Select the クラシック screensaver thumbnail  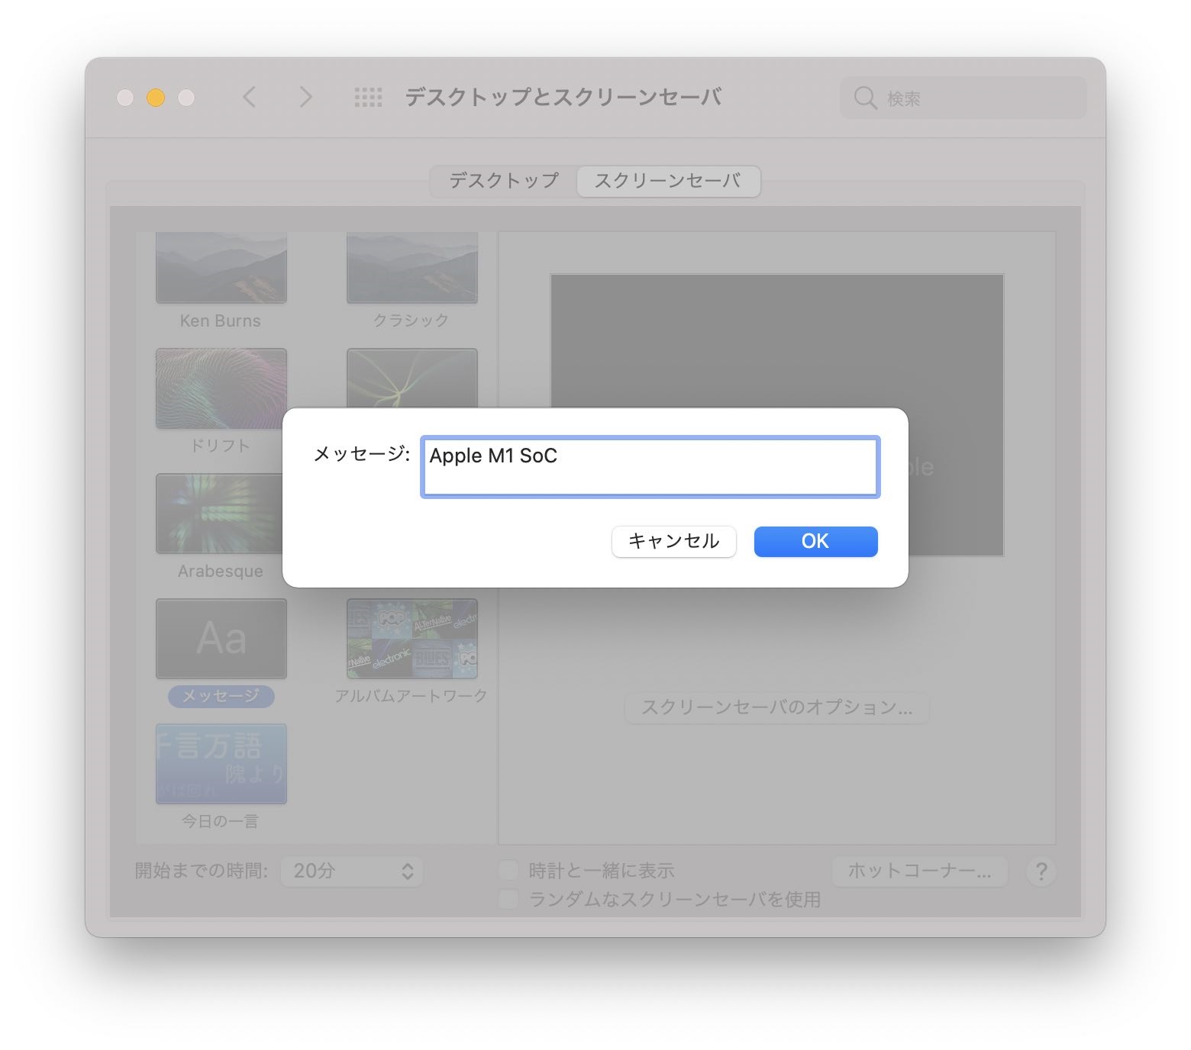[412, 268]
